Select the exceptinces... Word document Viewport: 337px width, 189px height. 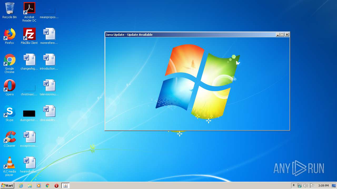[29, 139]
